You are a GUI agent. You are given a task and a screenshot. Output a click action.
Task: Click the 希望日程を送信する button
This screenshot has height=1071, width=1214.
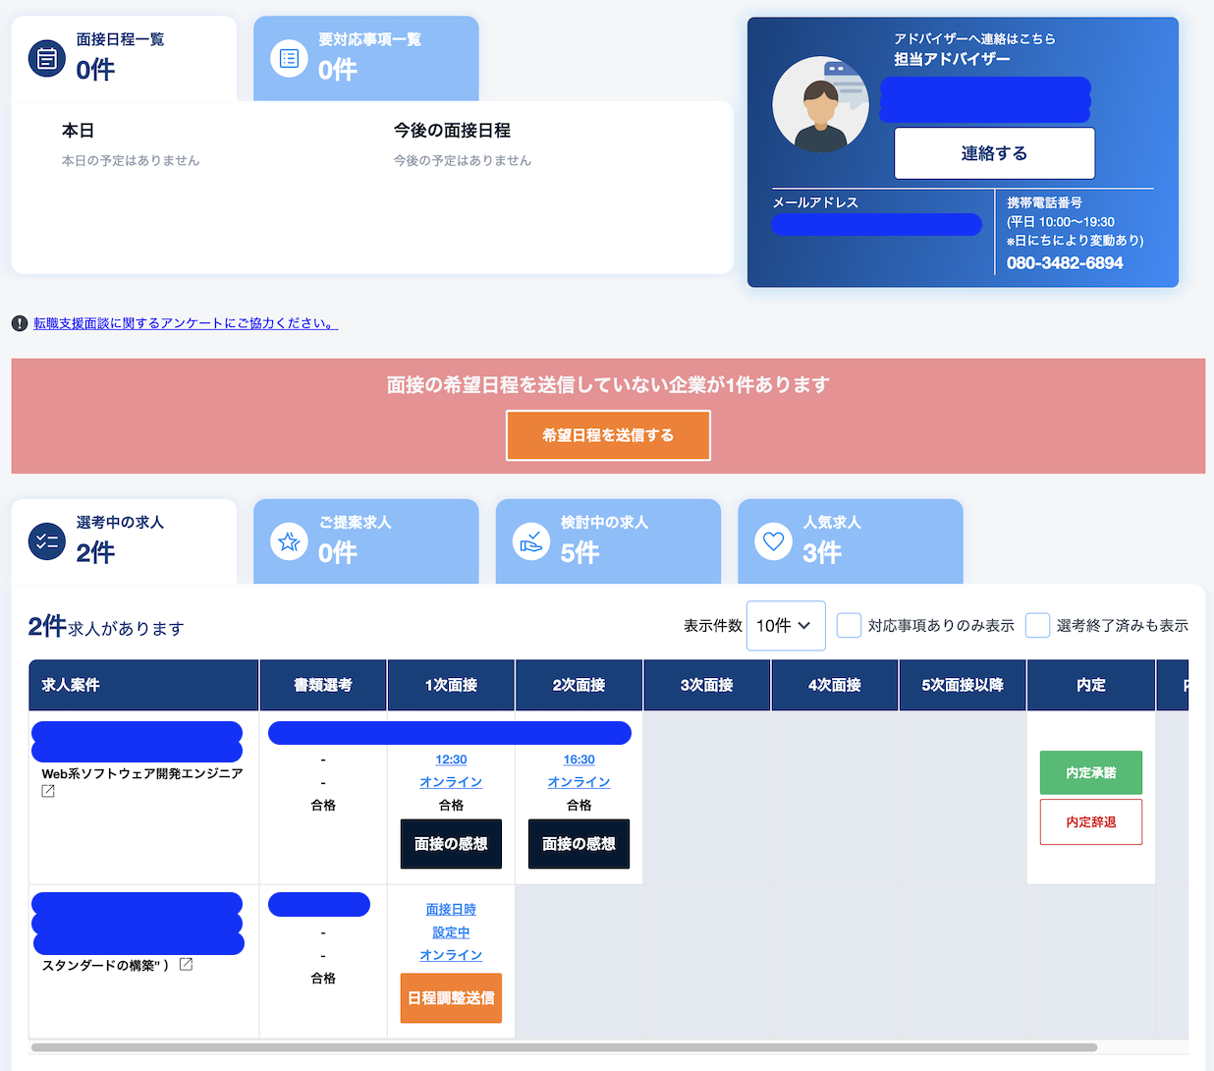point(608,435)
